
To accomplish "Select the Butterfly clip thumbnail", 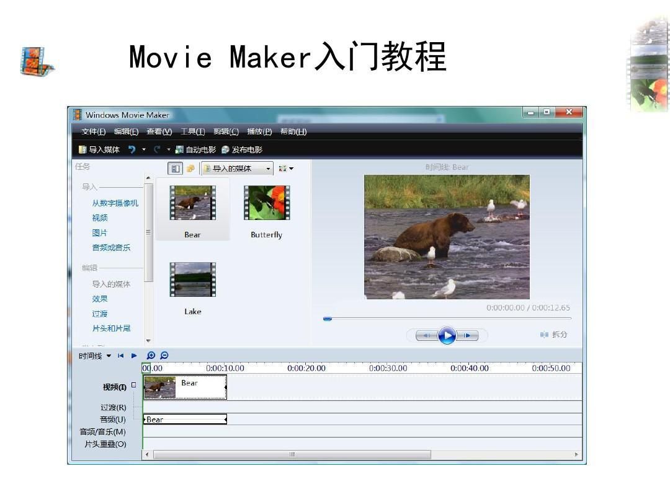I will (x=267, y=203).
